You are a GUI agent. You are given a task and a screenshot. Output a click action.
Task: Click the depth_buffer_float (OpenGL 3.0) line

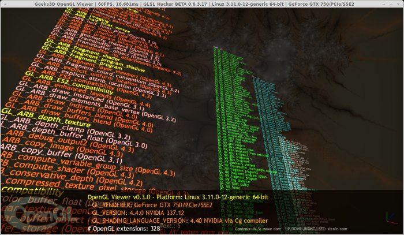74,136
